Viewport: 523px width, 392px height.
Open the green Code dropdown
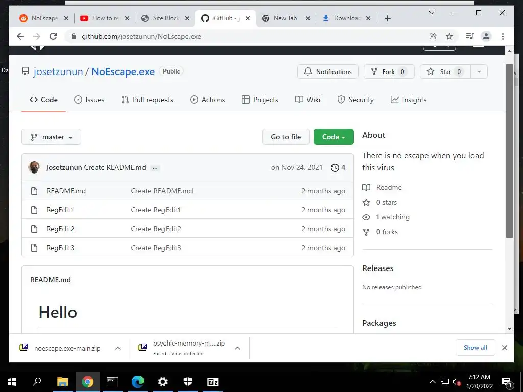[334, 137]
